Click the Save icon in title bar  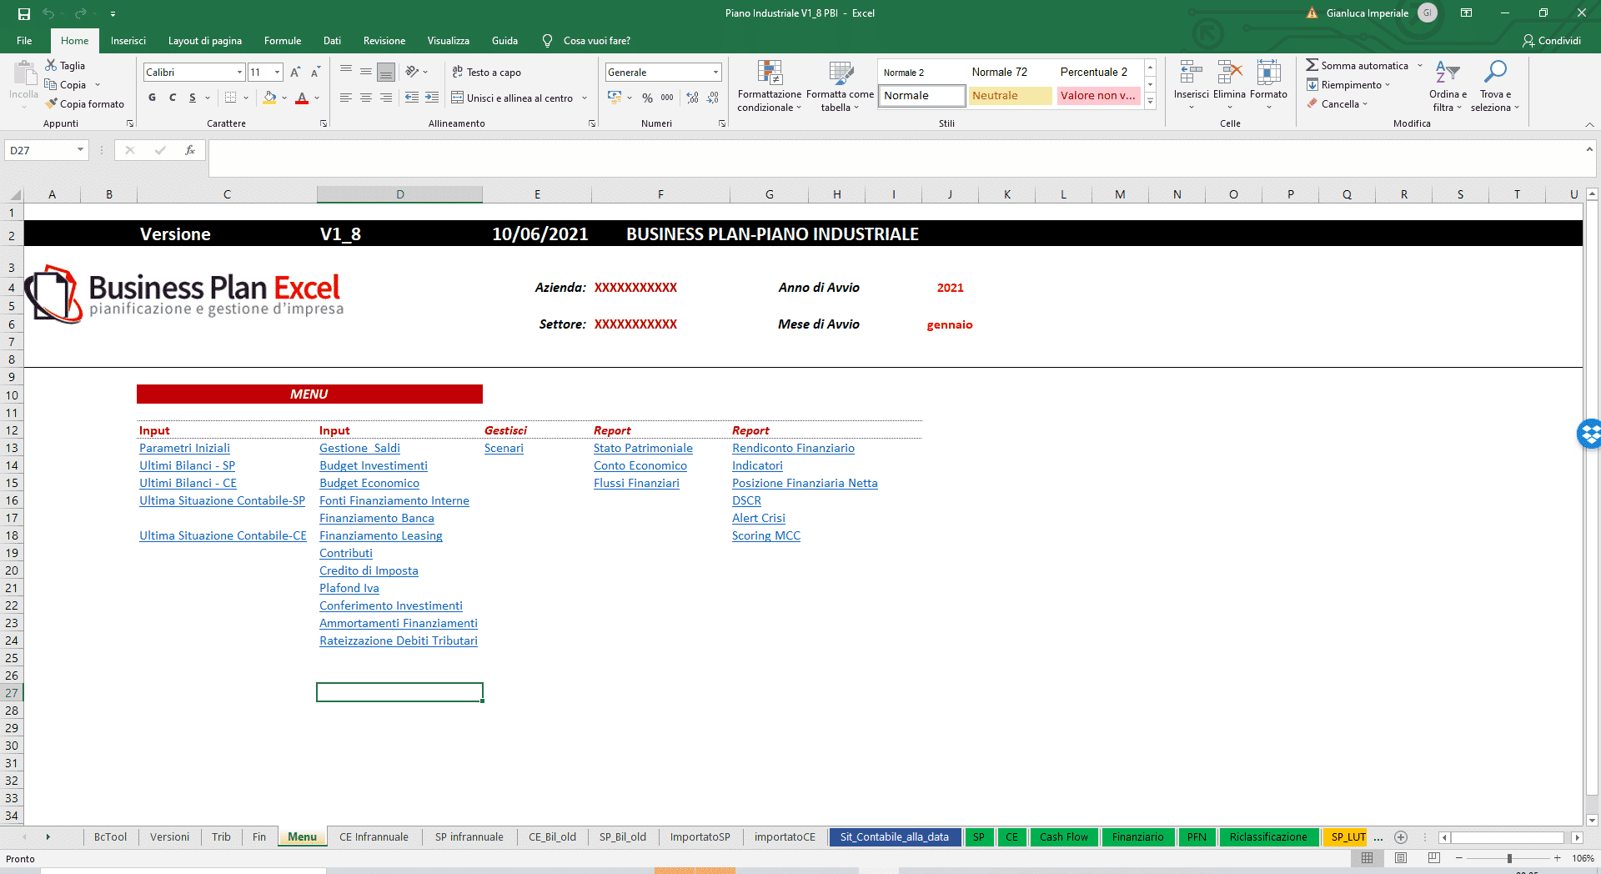[24, 13]
